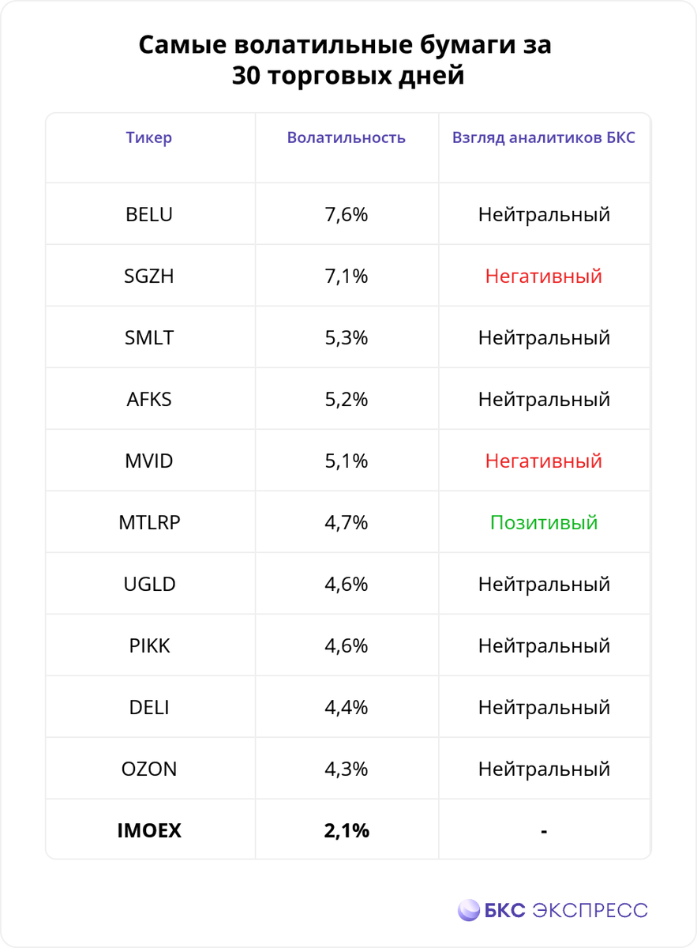Click the Взгляд аналитиков БКС header
Viewport: 697px width, 948px height.
tap(544, 137)
